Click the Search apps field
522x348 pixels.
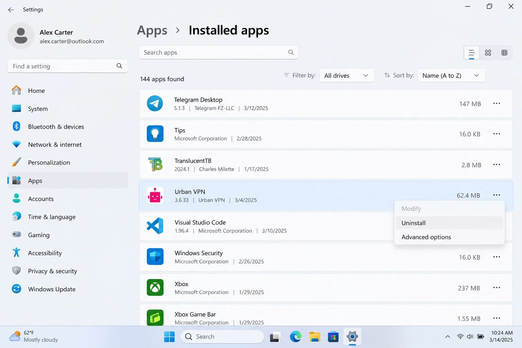[x=219, y=52]
